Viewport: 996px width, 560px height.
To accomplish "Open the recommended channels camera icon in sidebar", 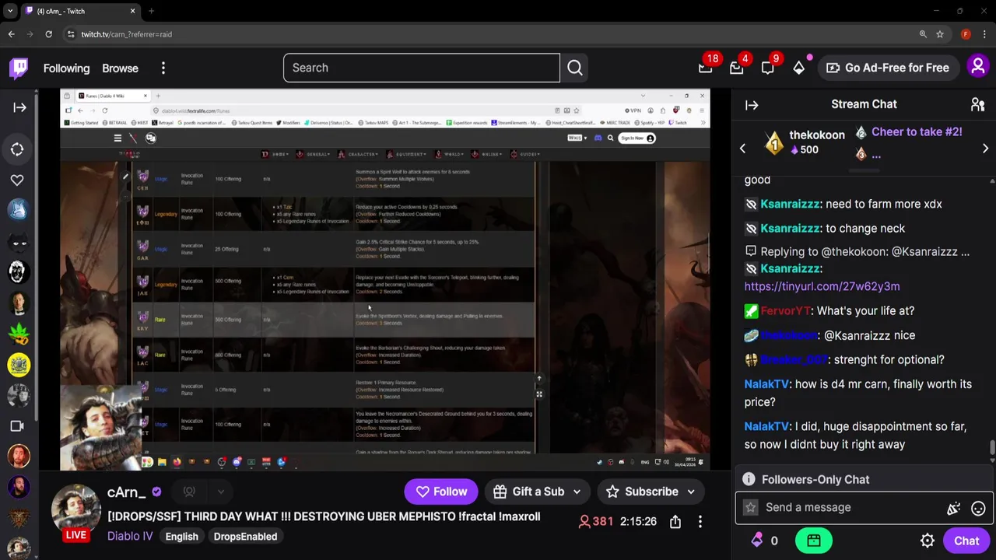I will pyautogui.click(x=17, y=425).
